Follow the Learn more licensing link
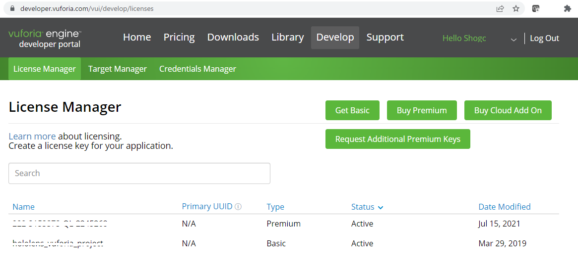 click(x=32, y=136)
